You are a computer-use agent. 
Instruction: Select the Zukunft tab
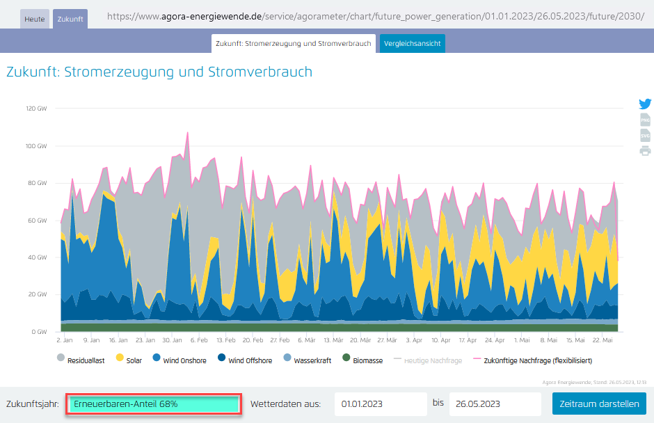point(70,19)
